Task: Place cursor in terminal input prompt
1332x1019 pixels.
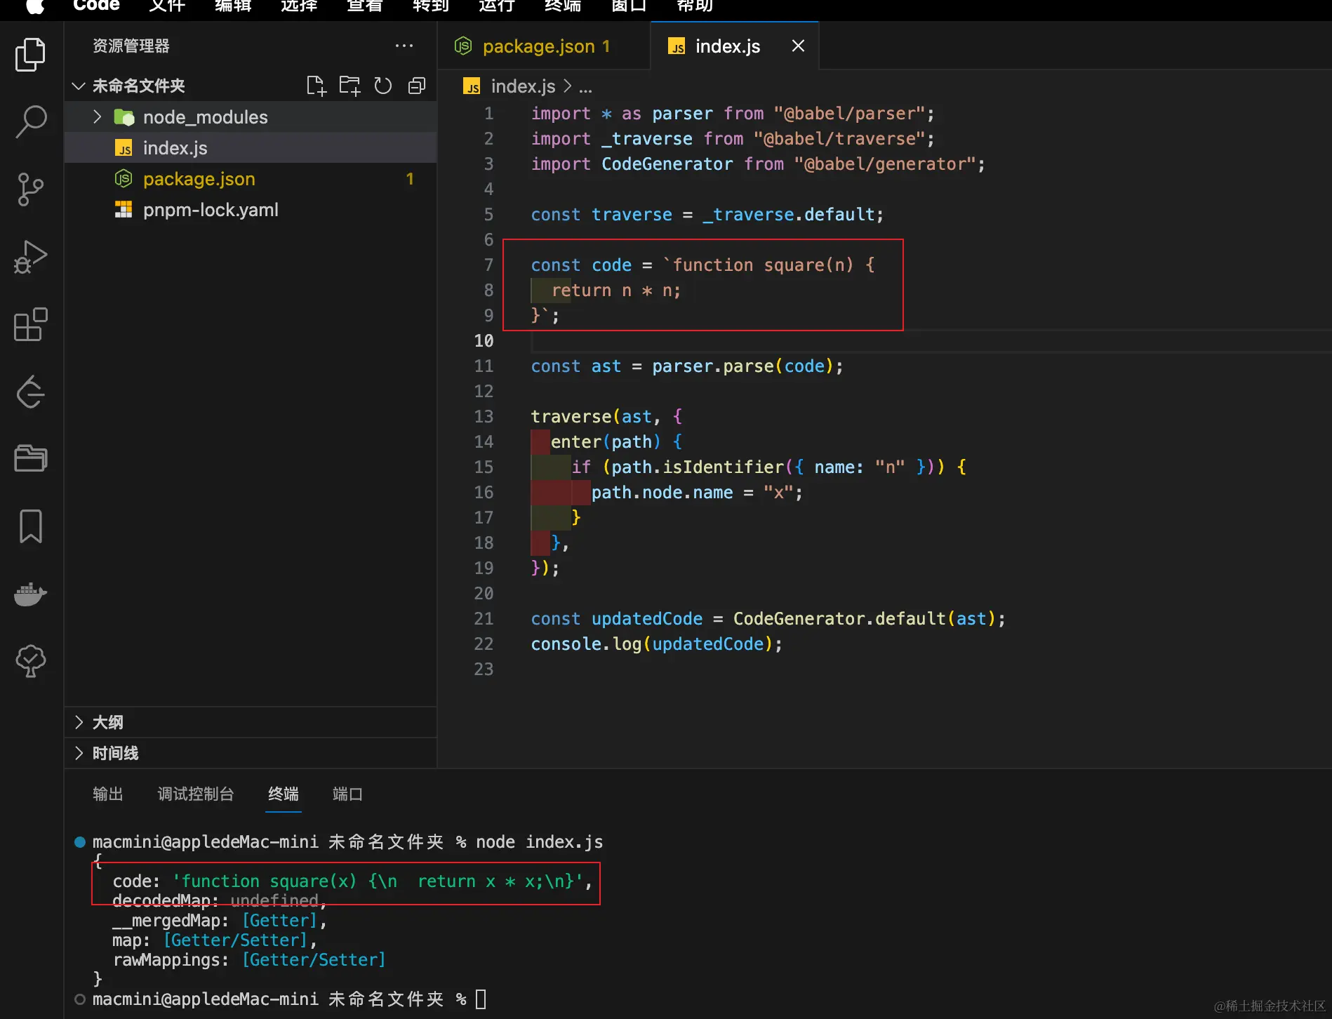Action: click(481, 999)
